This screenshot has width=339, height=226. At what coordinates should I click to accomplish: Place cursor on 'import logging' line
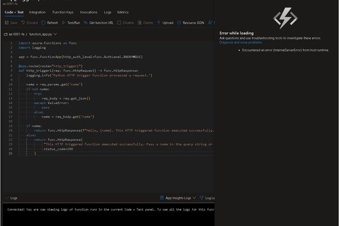click(x=32, y=47)
